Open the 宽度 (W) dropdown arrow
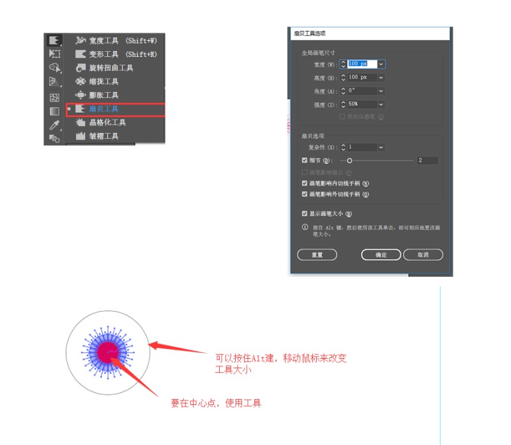511x445 pixels. coord(381,65)
